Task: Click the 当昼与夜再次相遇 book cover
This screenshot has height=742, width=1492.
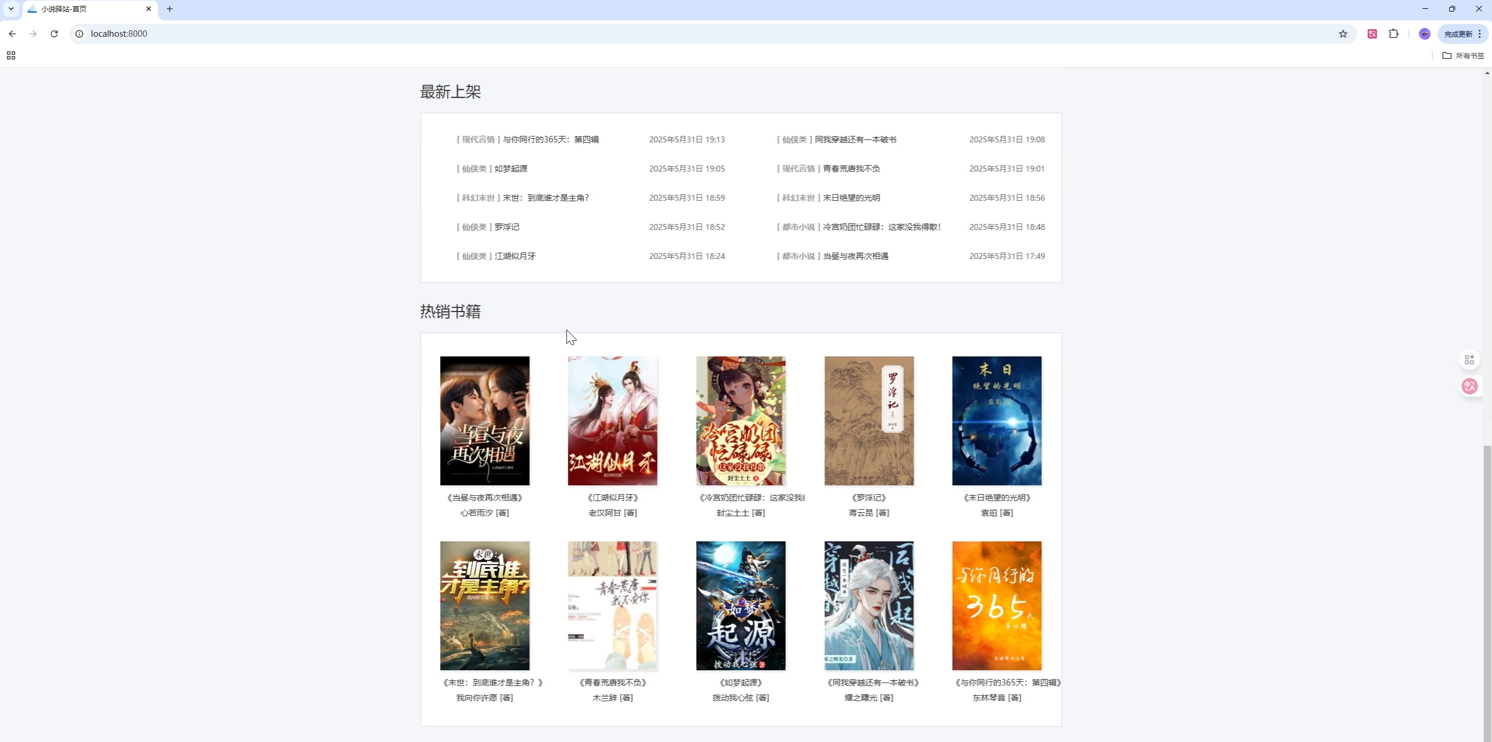Action: (x=485, y=421)
